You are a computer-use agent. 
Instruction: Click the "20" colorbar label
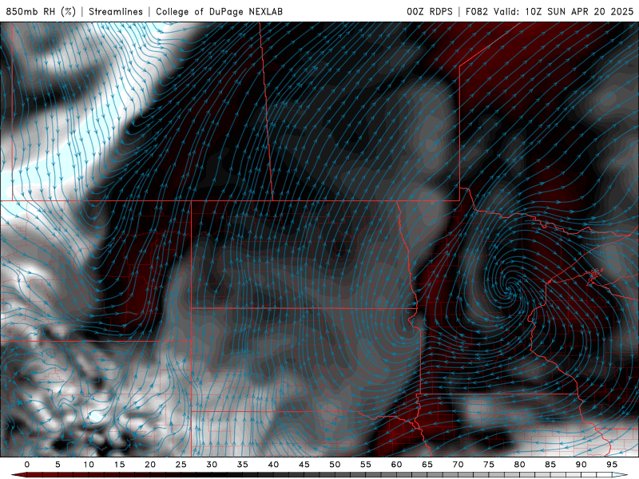150,465
